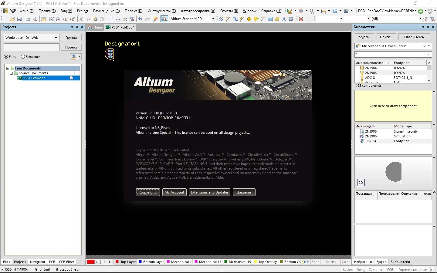This screenshot has height=273, width=437.
Task: Open the Правка (E) menu
Action: (47, 11)
